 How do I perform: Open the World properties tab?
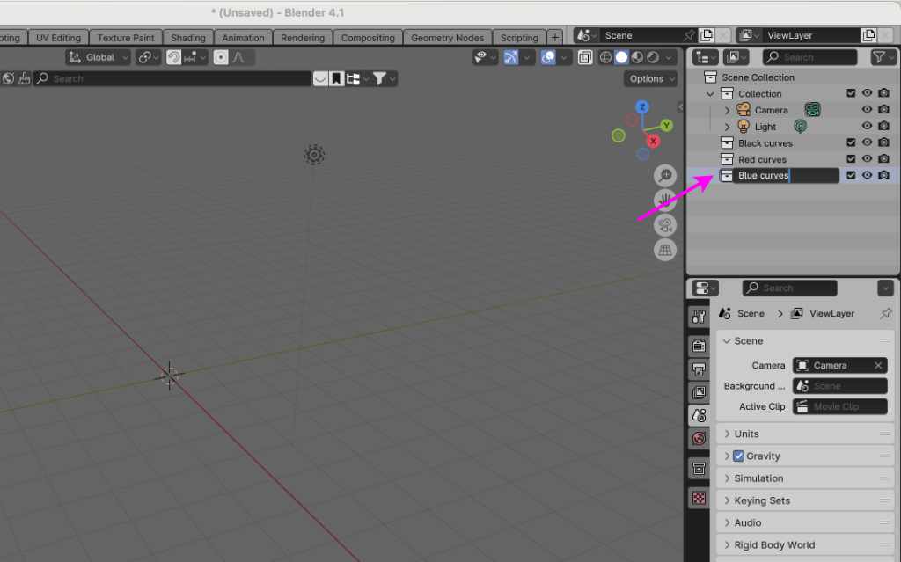click(x=699, y=438)
